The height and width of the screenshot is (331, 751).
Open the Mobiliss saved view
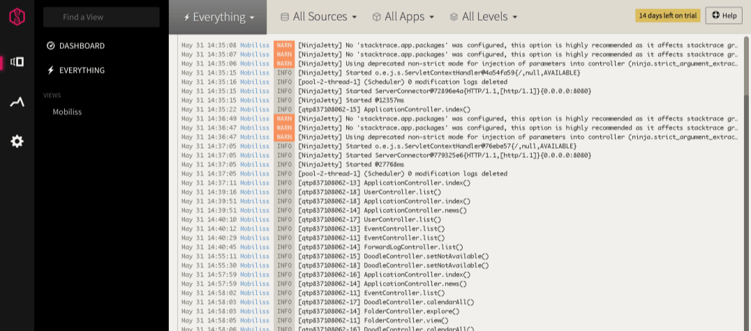pyautogui.click(x=67, y=112)
